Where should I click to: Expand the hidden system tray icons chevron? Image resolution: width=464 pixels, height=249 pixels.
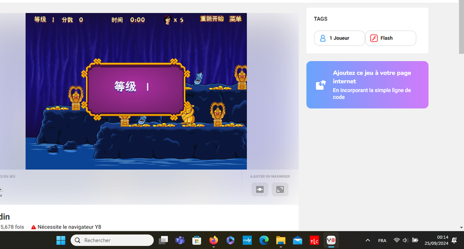(x=367, y=240)
